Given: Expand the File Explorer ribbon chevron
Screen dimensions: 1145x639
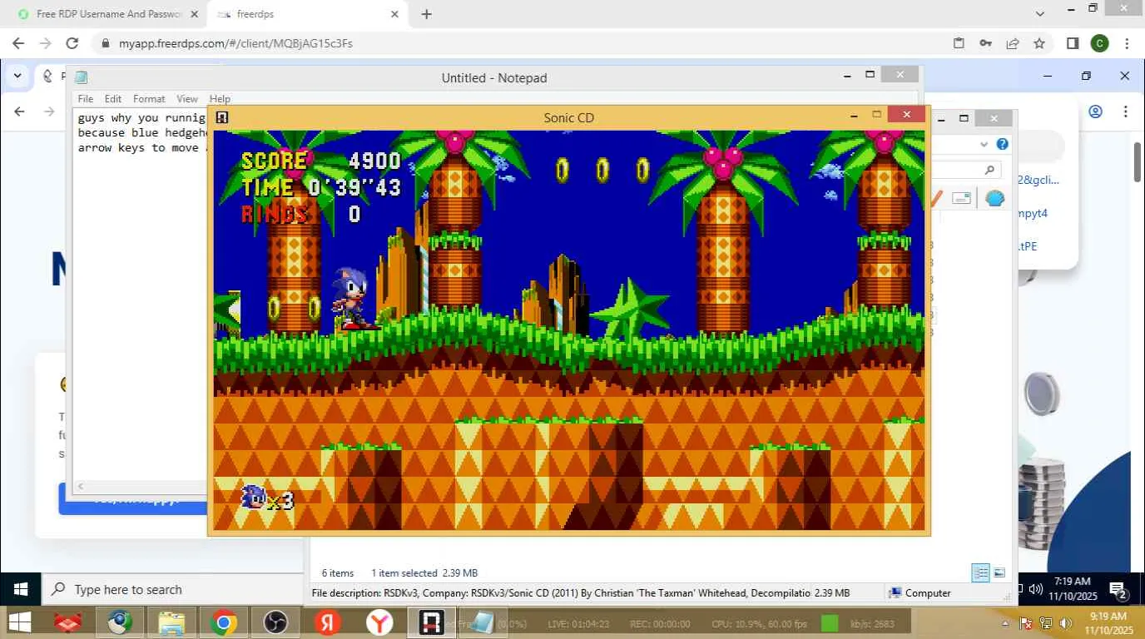Looking at the screenshot, I should 985,144.
